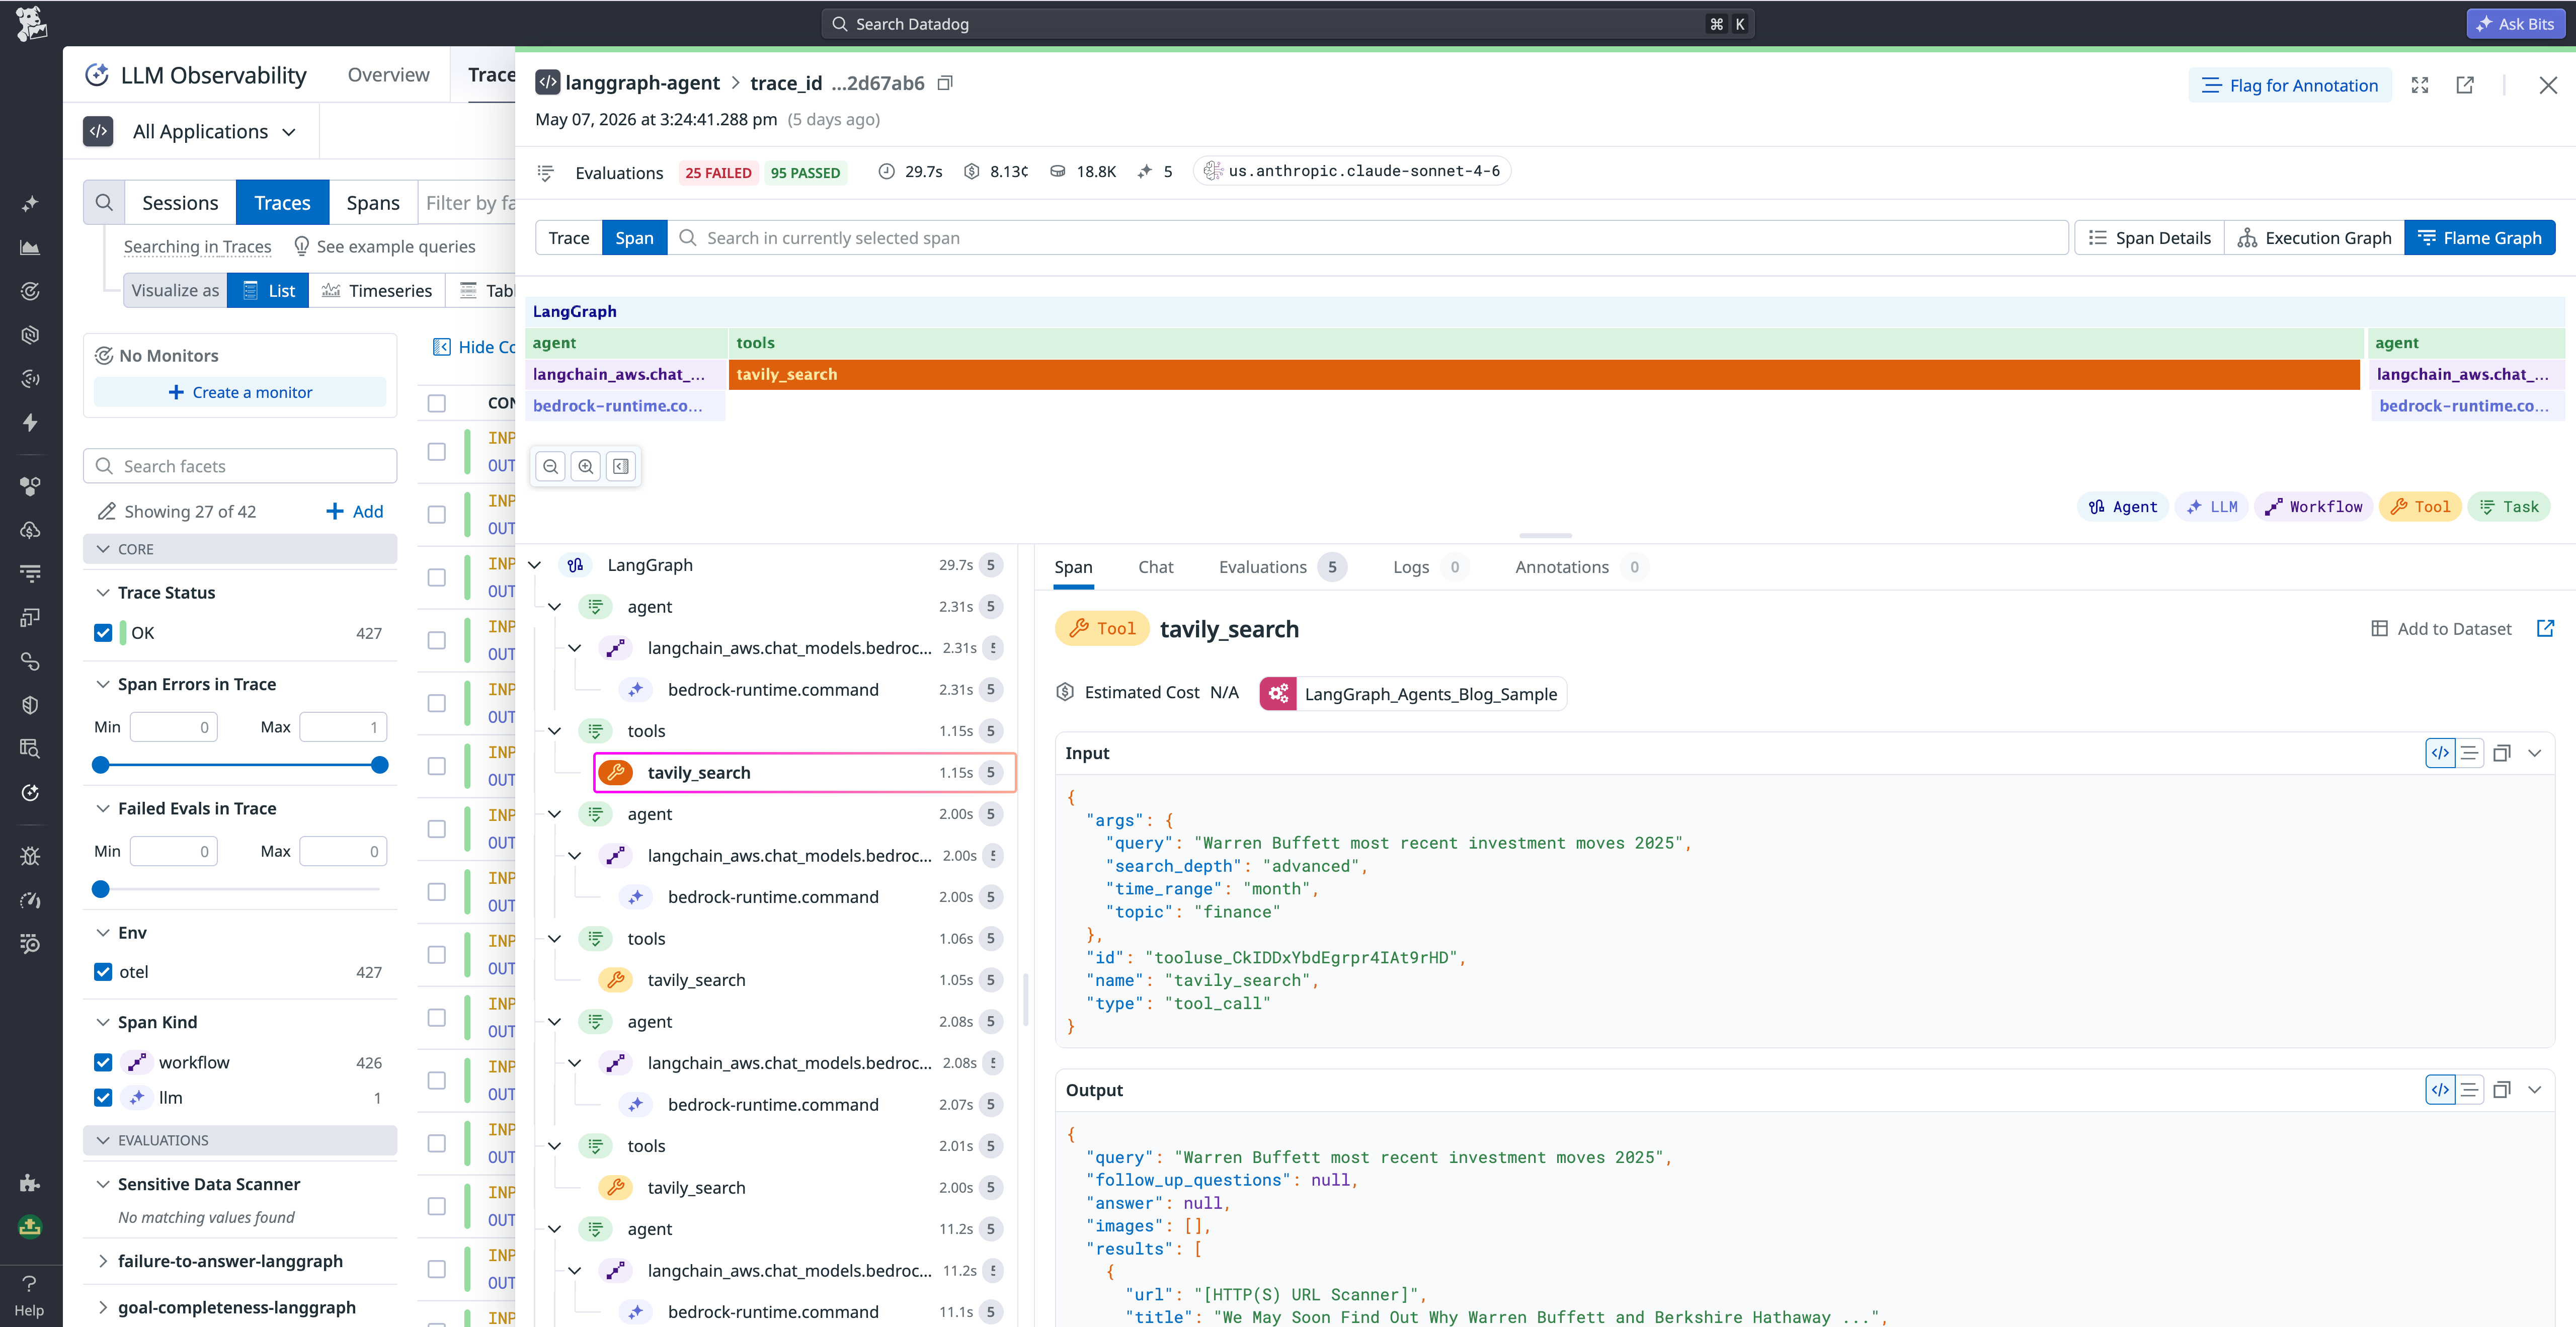Image resolution: width=2576 pixels, height=1327 pixels.
Task: Uncheck the workflow span kind checkbox
Action: click(103, 1062)
